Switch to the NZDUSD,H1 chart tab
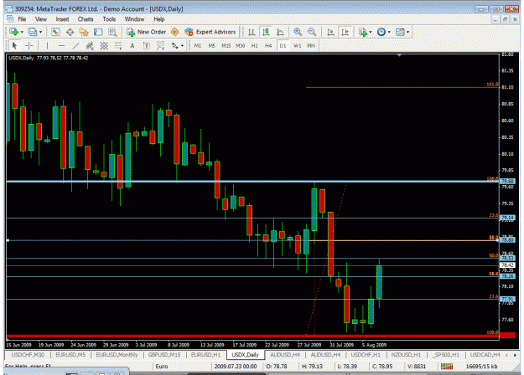This screenshot has height=375, width=524. click(x=406, y=355)
